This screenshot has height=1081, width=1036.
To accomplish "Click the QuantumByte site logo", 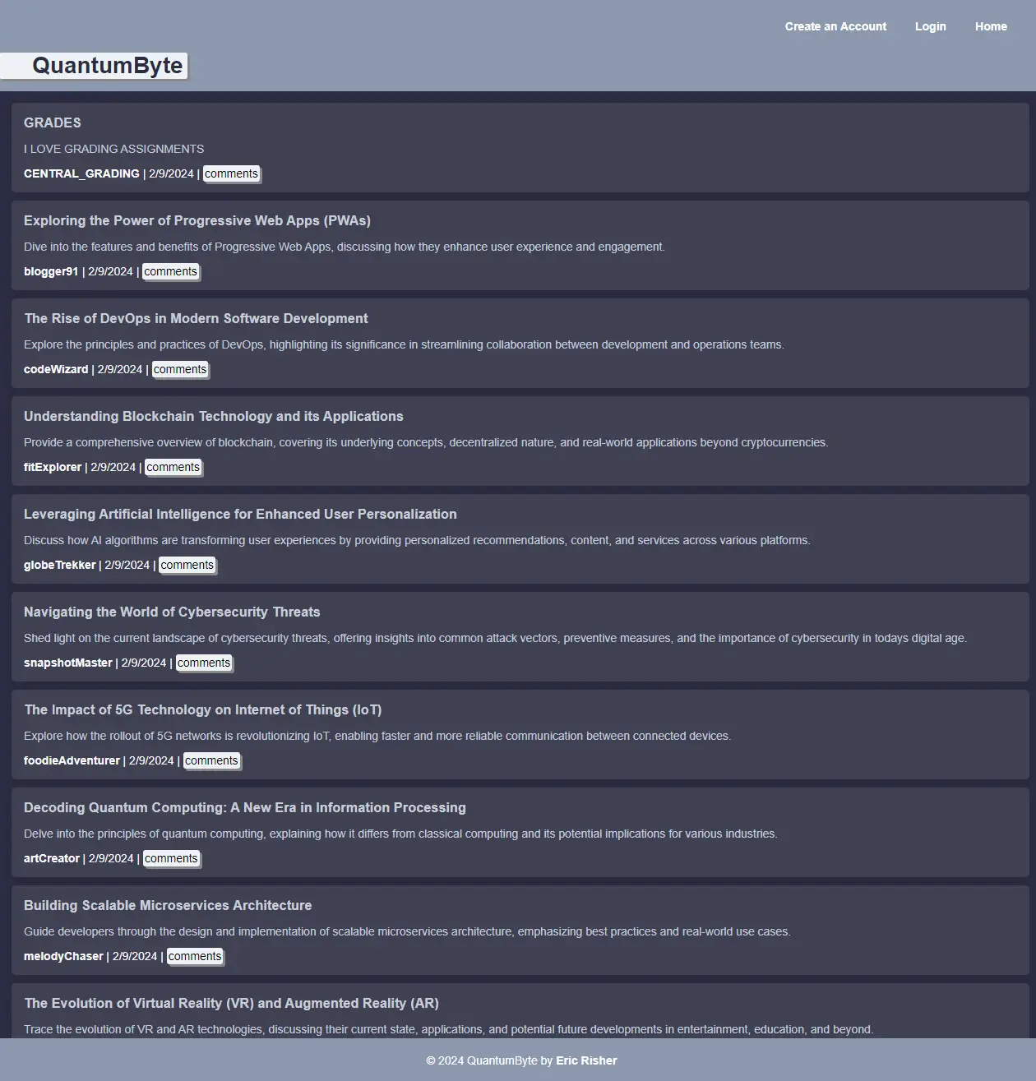I will click(x=107, y=66).
